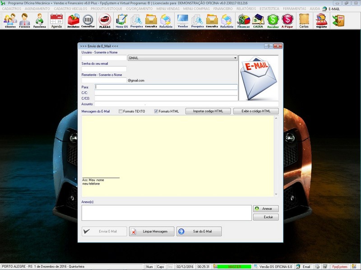Click the exit door icon in toolbar
The width and height of the screenshot is (361, 270).
338,20
